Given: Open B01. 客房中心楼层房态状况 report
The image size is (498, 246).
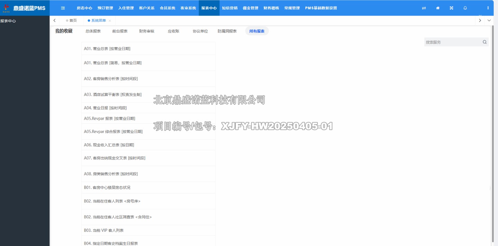Looking at the screenshot, I should (148, 188).
